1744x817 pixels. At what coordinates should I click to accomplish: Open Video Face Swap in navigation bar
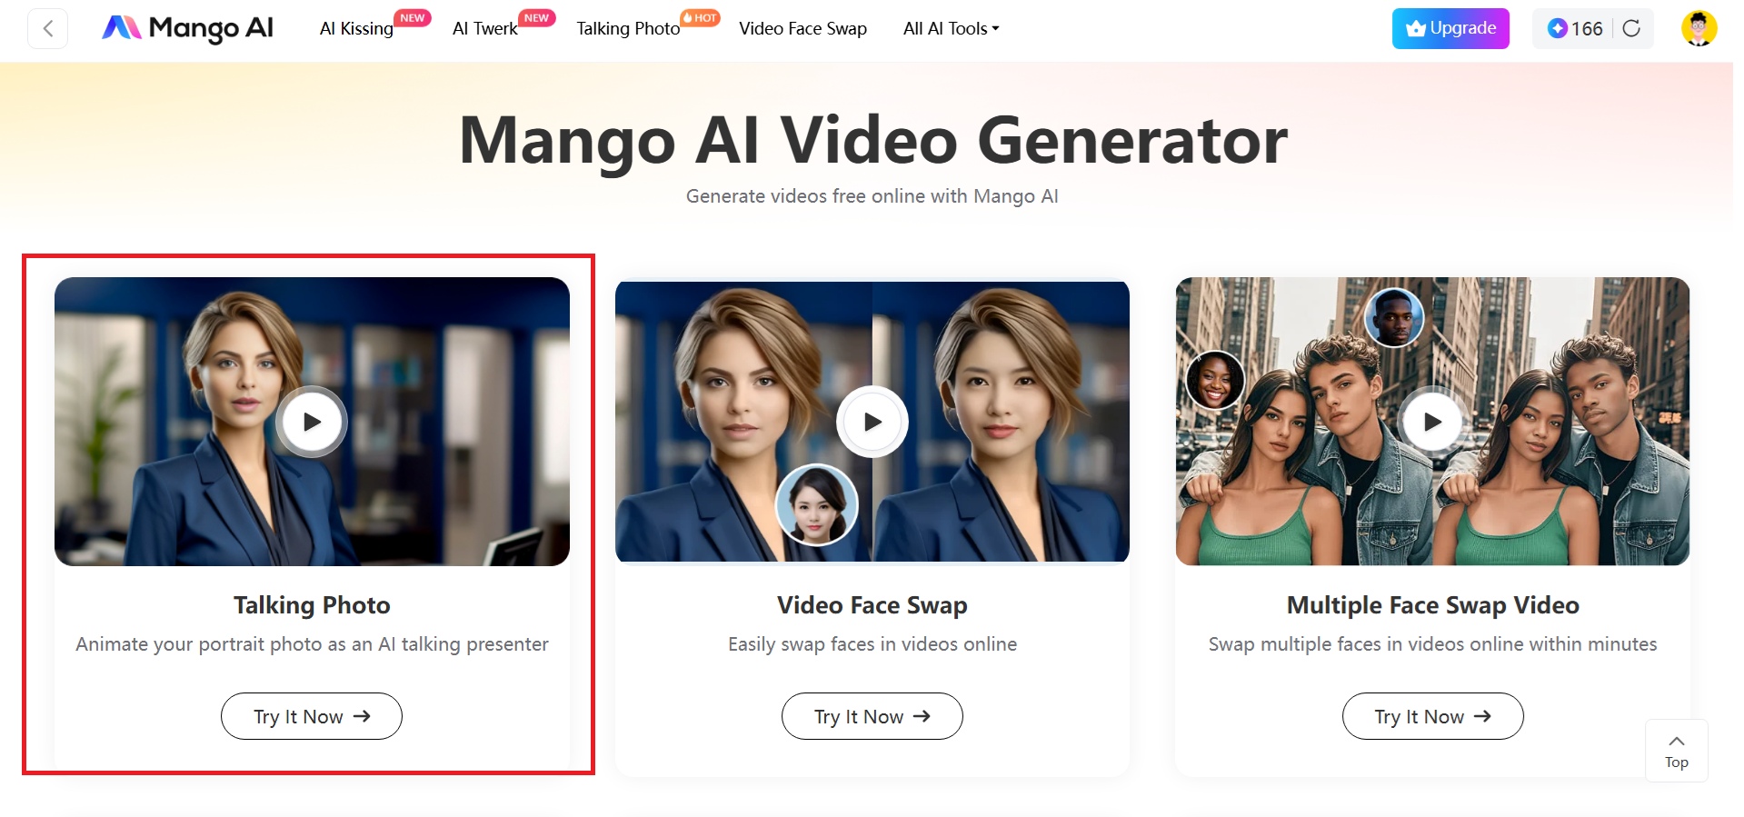tap(802, 28)
